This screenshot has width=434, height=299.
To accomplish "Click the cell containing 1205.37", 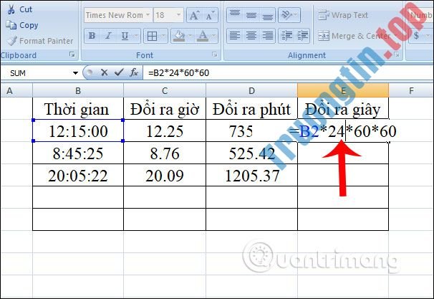I will click(251, 175).
